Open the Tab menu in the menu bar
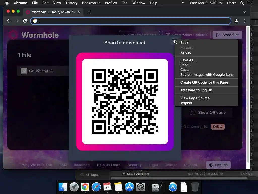 [124, 3]
